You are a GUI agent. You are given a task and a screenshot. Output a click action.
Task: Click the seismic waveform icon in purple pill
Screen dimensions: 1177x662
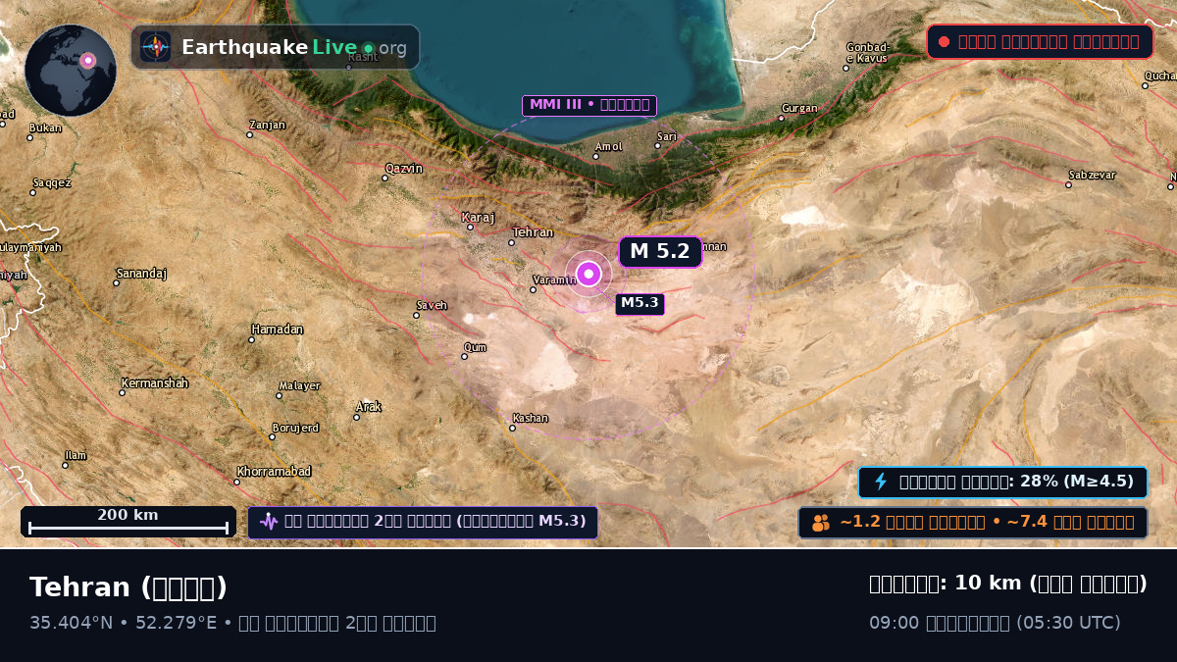coord(269,522)
